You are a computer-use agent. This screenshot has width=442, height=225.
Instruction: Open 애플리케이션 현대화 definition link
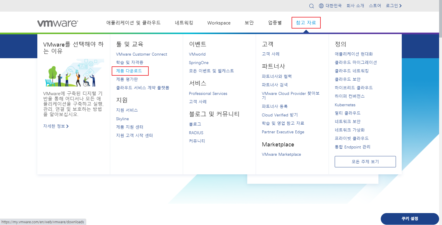click(x=354, y=54)
